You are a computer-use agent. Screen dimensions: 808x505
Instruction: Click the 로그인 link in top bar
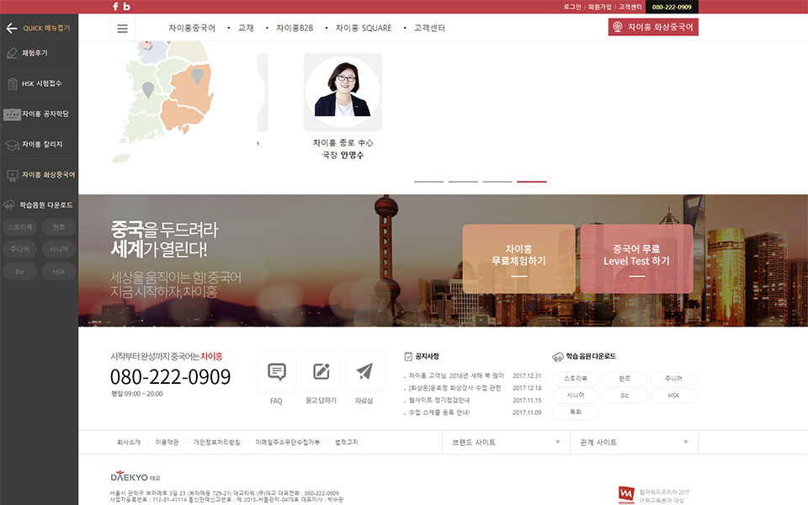pos(572,7)
